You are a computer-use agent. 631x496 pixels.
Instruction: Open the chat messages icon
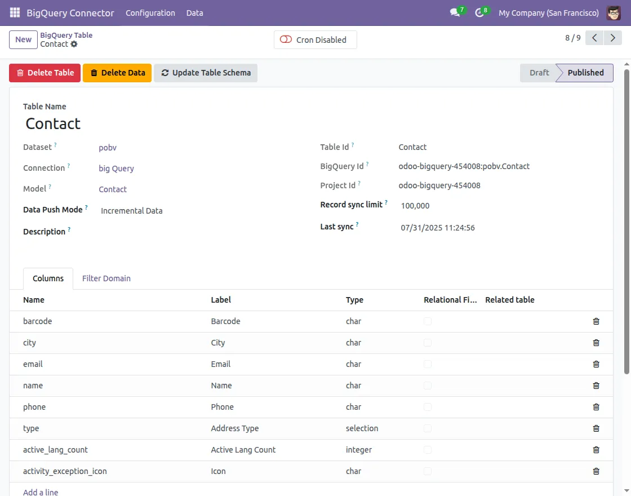tap(455, 12)
